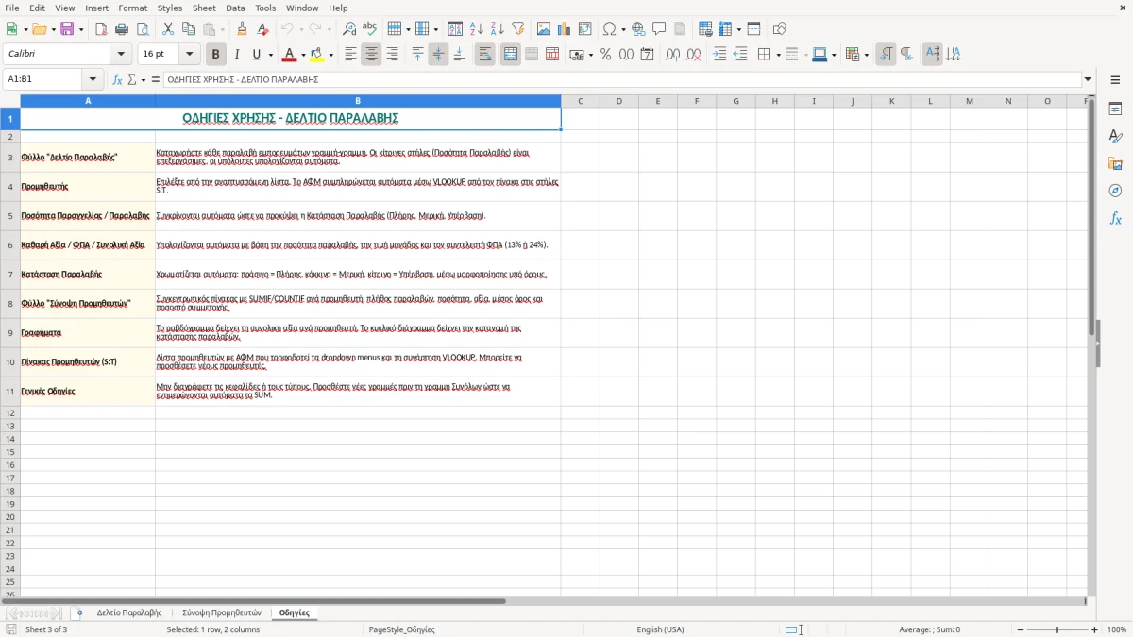This screenshot has width=1133, height=637.
Task: Expand the formula bar
Action: tap(1089, 79)
